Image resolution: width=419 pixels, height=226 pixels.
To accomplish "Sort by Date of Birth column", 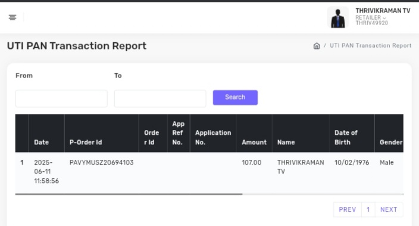I will coord(346,137).
